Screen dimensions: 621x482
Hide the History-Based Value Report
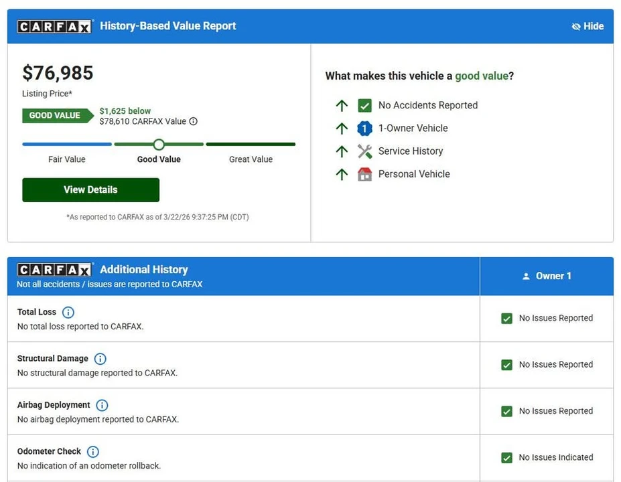588,27
